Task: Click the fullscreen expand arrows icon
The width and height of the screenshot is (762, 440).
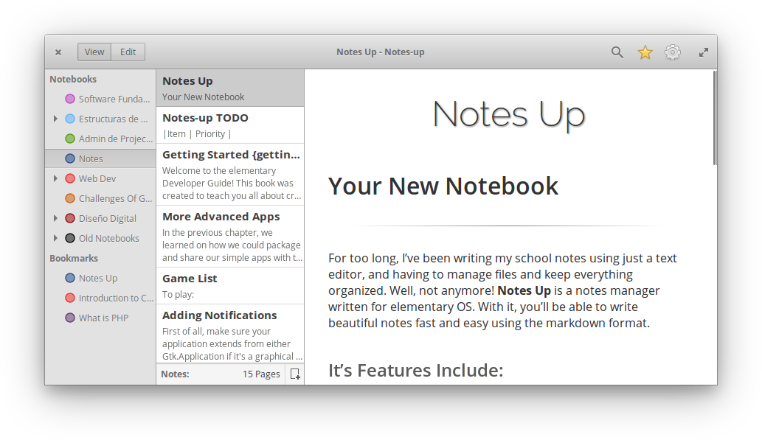Action: point(703,52)
